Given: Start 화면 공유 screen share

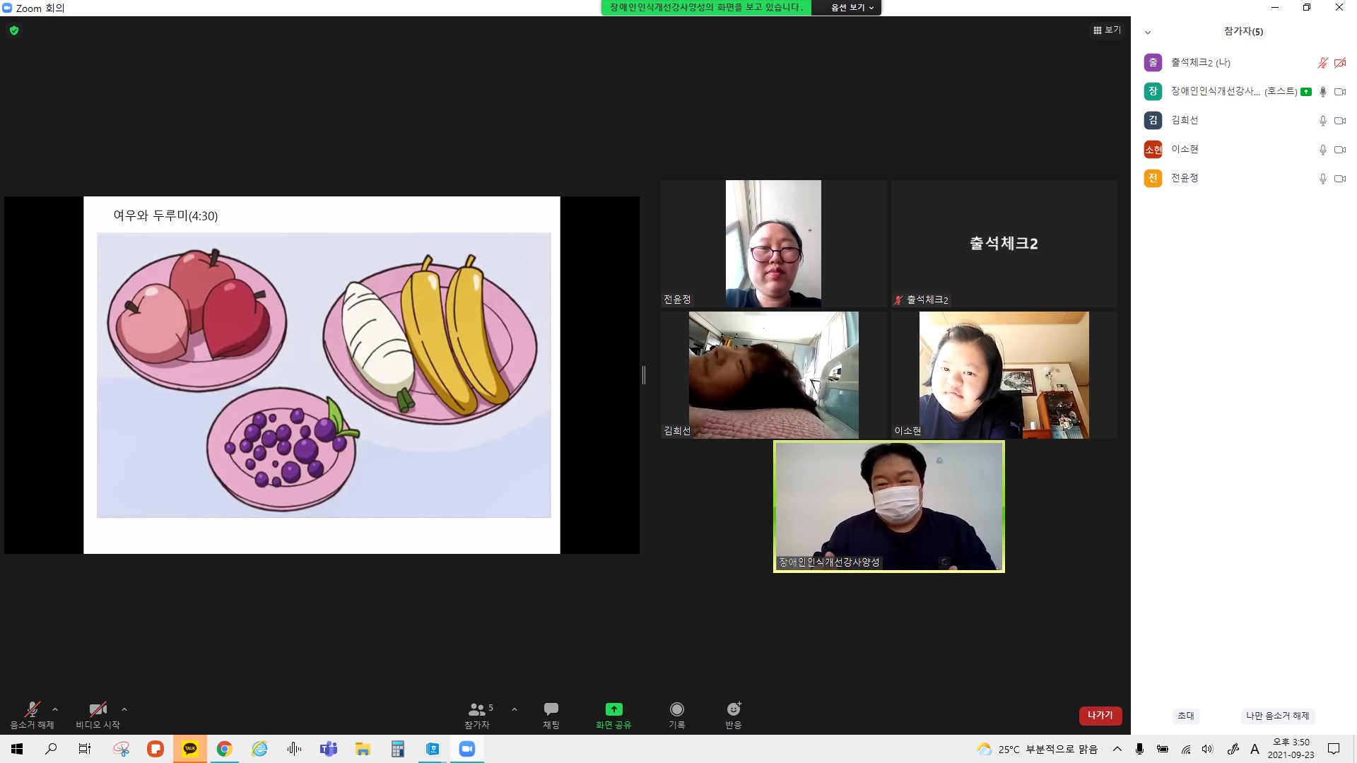Looking at the screenshot, I should (613, 715).
